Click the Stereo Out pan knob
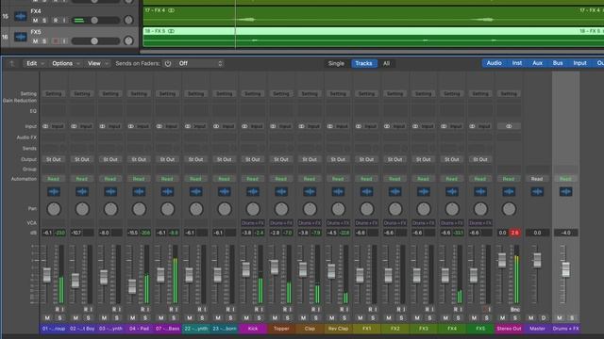The image size is (604, 339). tap(509, 209)
